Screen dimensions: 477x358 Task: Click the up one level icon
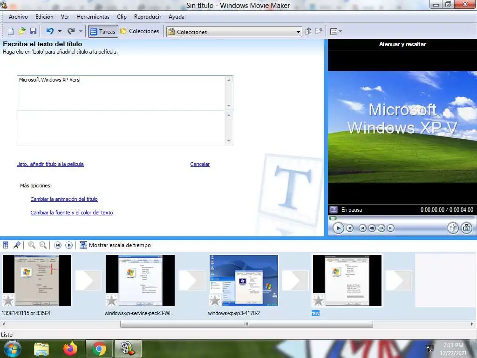click(x=308, y=31)
